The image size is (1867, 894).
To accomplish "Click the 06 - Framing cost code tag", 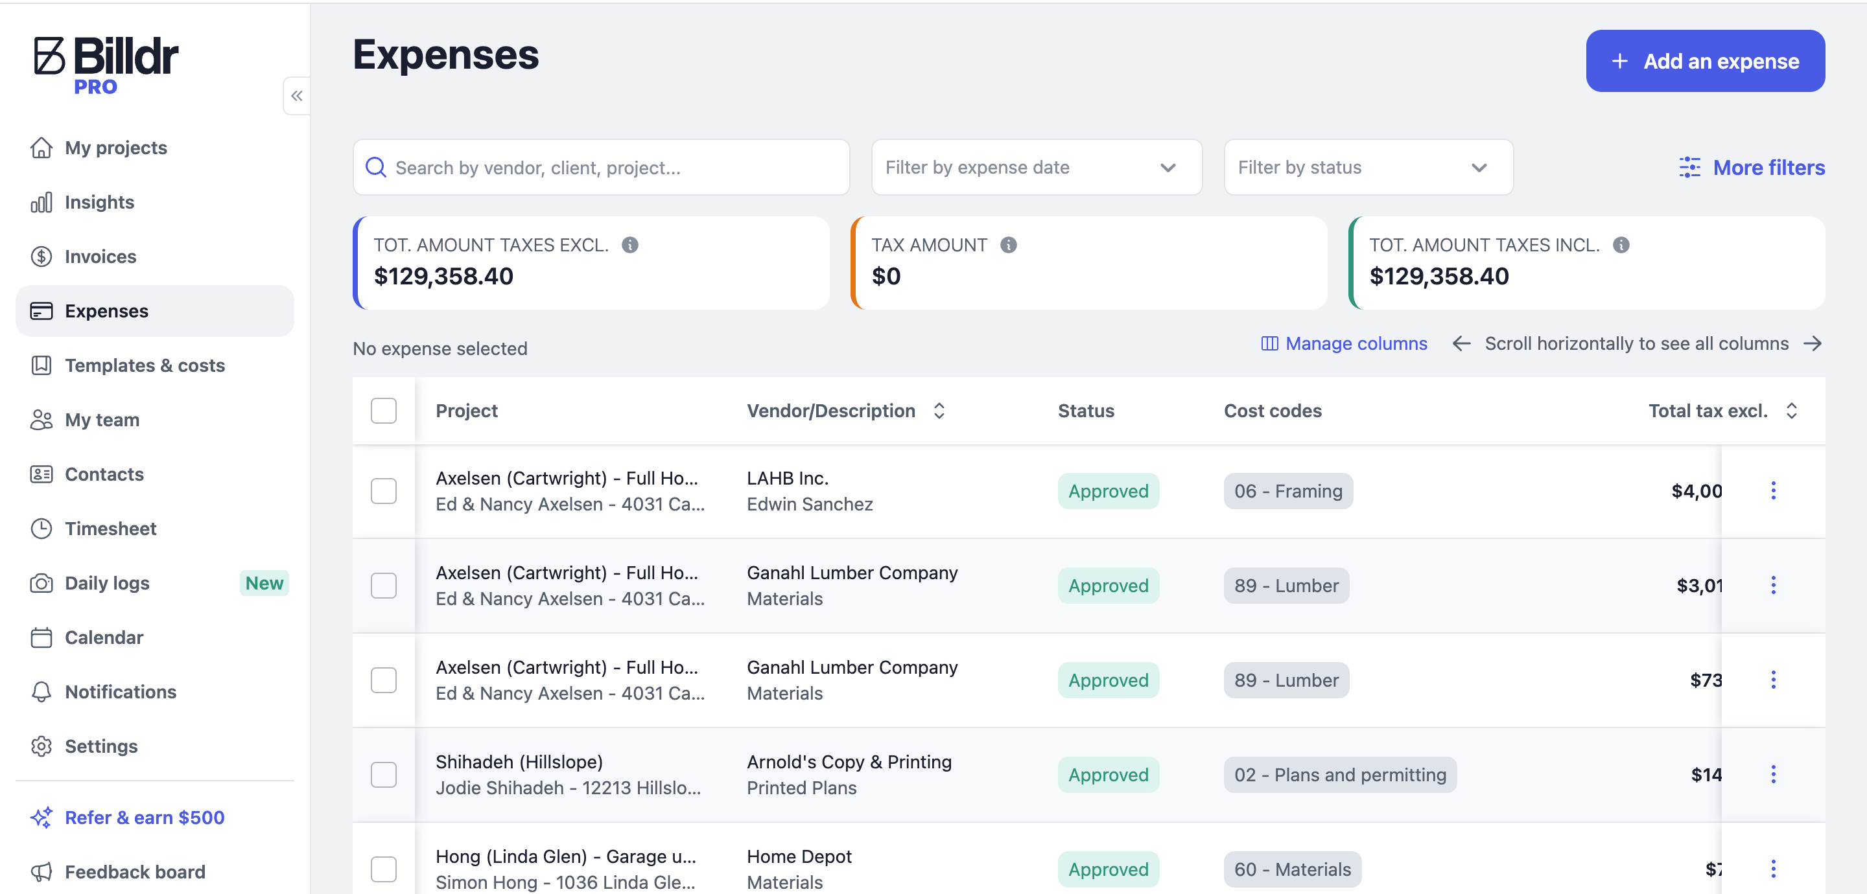I will (1287, 490).
